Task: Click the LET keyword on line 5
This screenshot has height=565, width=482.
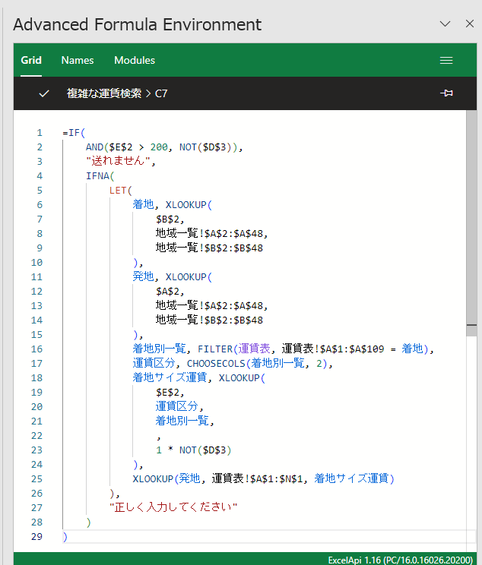Action: [x=118, y=190]
